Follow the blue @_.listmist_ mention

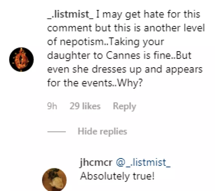[x=143, y=162]
